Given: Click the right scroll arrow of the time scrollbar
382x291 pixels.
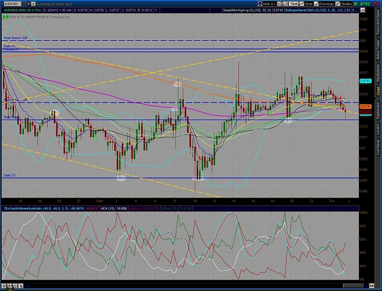Looking at the screenshot, I should click(x=366, y=286).
